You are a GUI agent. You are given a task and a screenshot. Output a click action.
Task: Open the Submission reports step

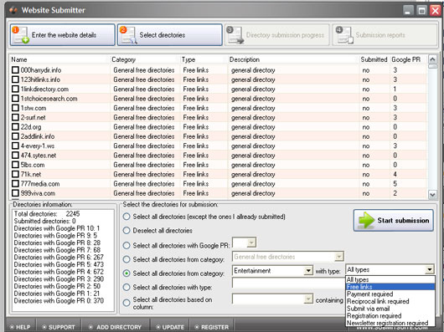click(x=385, y=35)
